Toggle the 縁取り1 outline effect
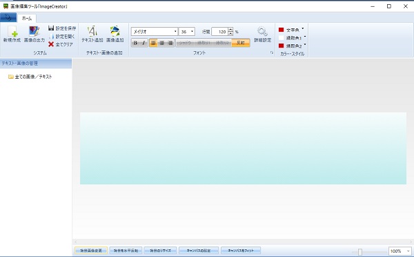 click(204, 43)
